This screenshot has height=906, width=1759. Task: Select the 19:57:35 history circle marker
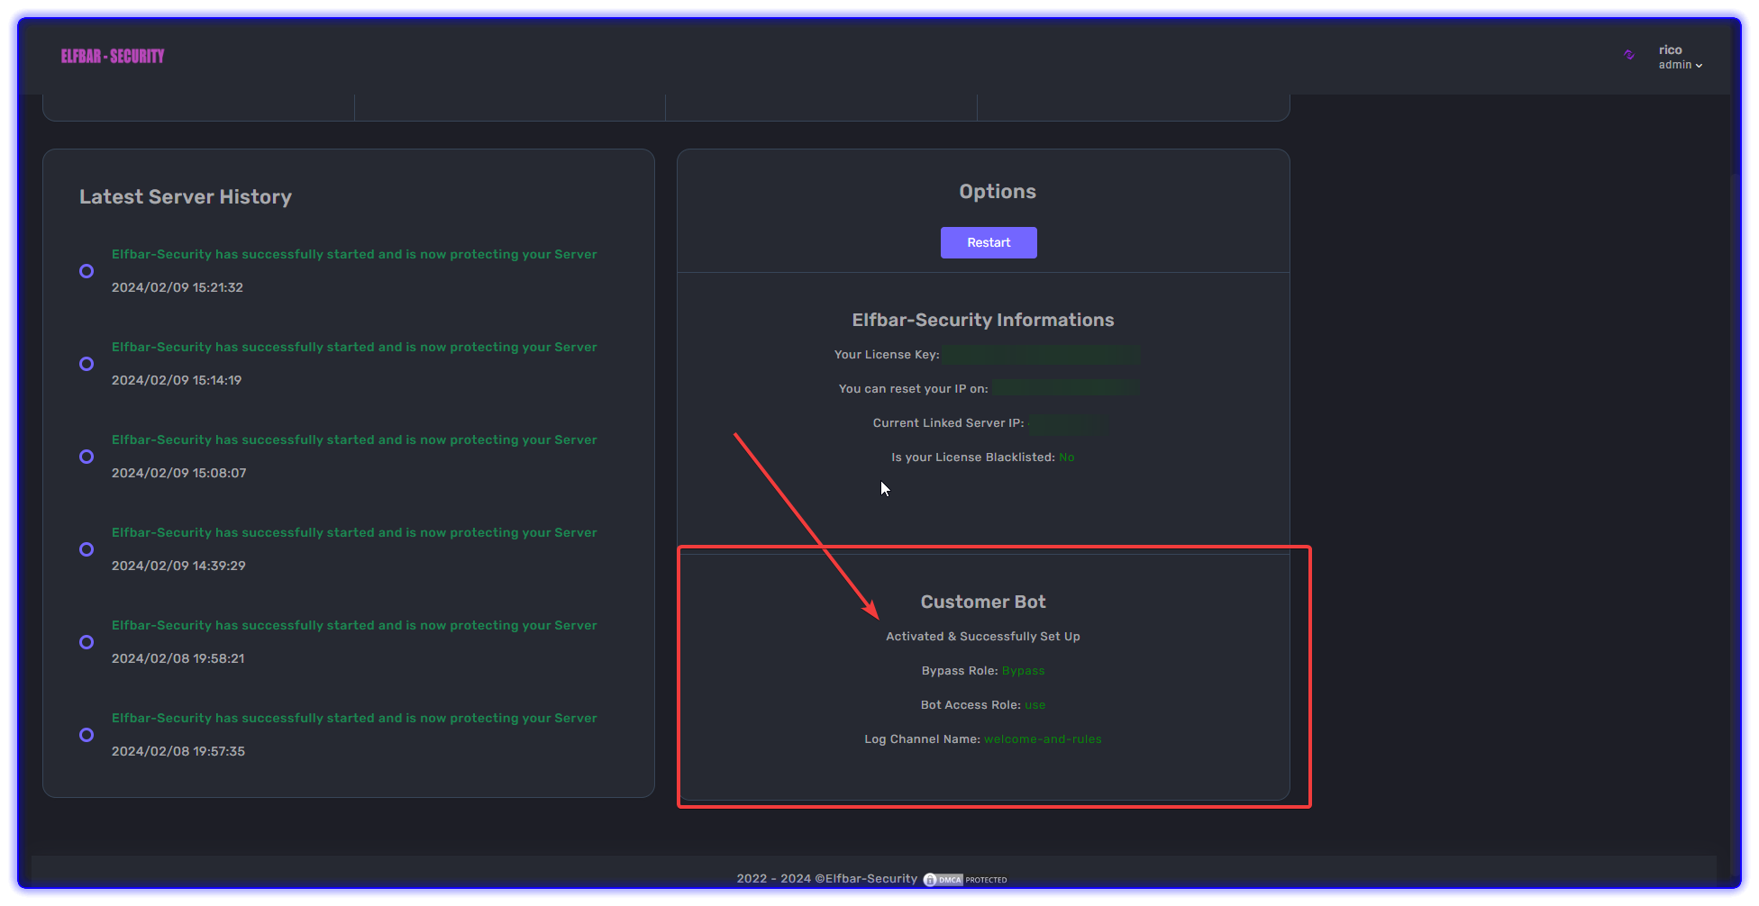pos(87,735)
